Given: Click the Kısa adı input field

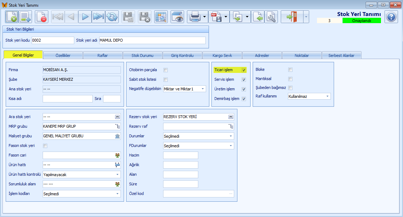Looking at the screenshot, I should (x=68, y=99).
